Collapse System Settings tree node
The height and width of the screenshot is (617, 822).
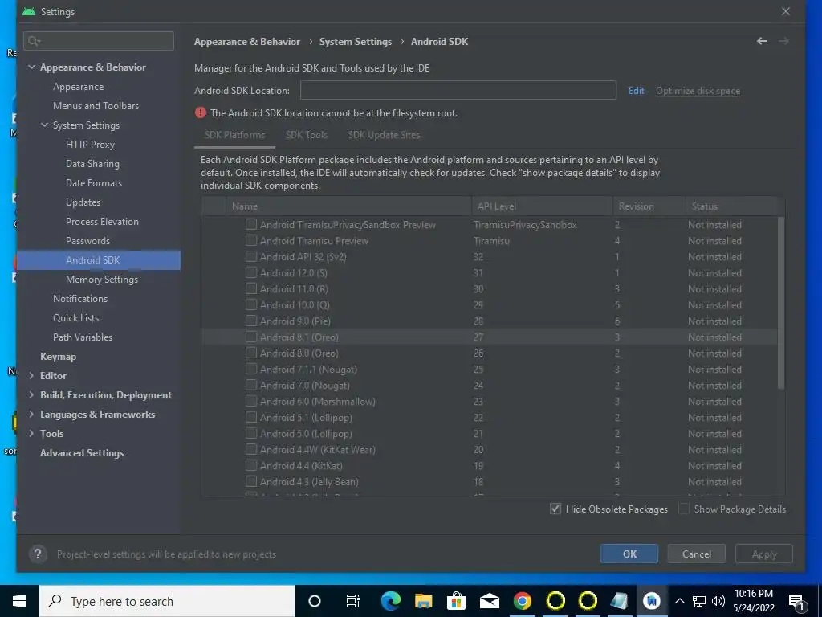click(45, 125)
